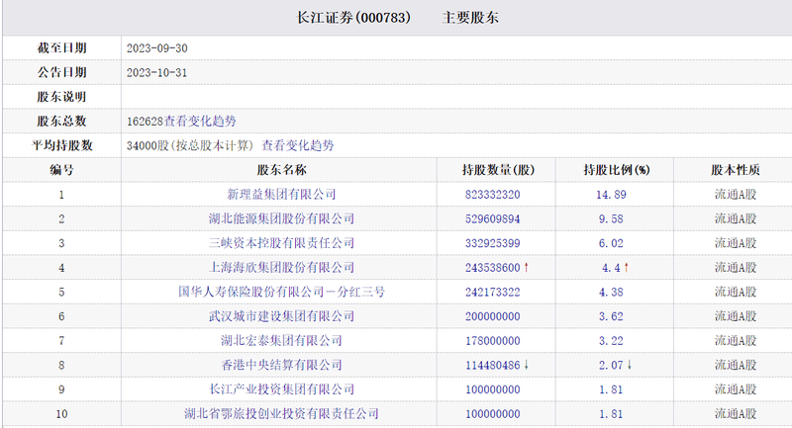Click the 持股数量(股) column header
Image resolution: width=792 pixels, height=428 pixels.
[498, 170]
